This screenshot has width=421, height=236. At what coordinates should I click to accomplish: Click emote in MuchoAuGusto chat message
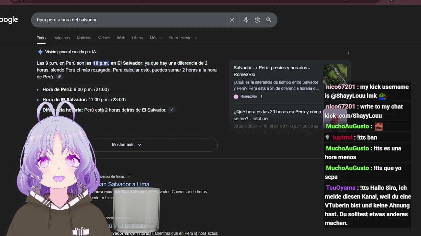pyautogui.click(x=379, y=126)
